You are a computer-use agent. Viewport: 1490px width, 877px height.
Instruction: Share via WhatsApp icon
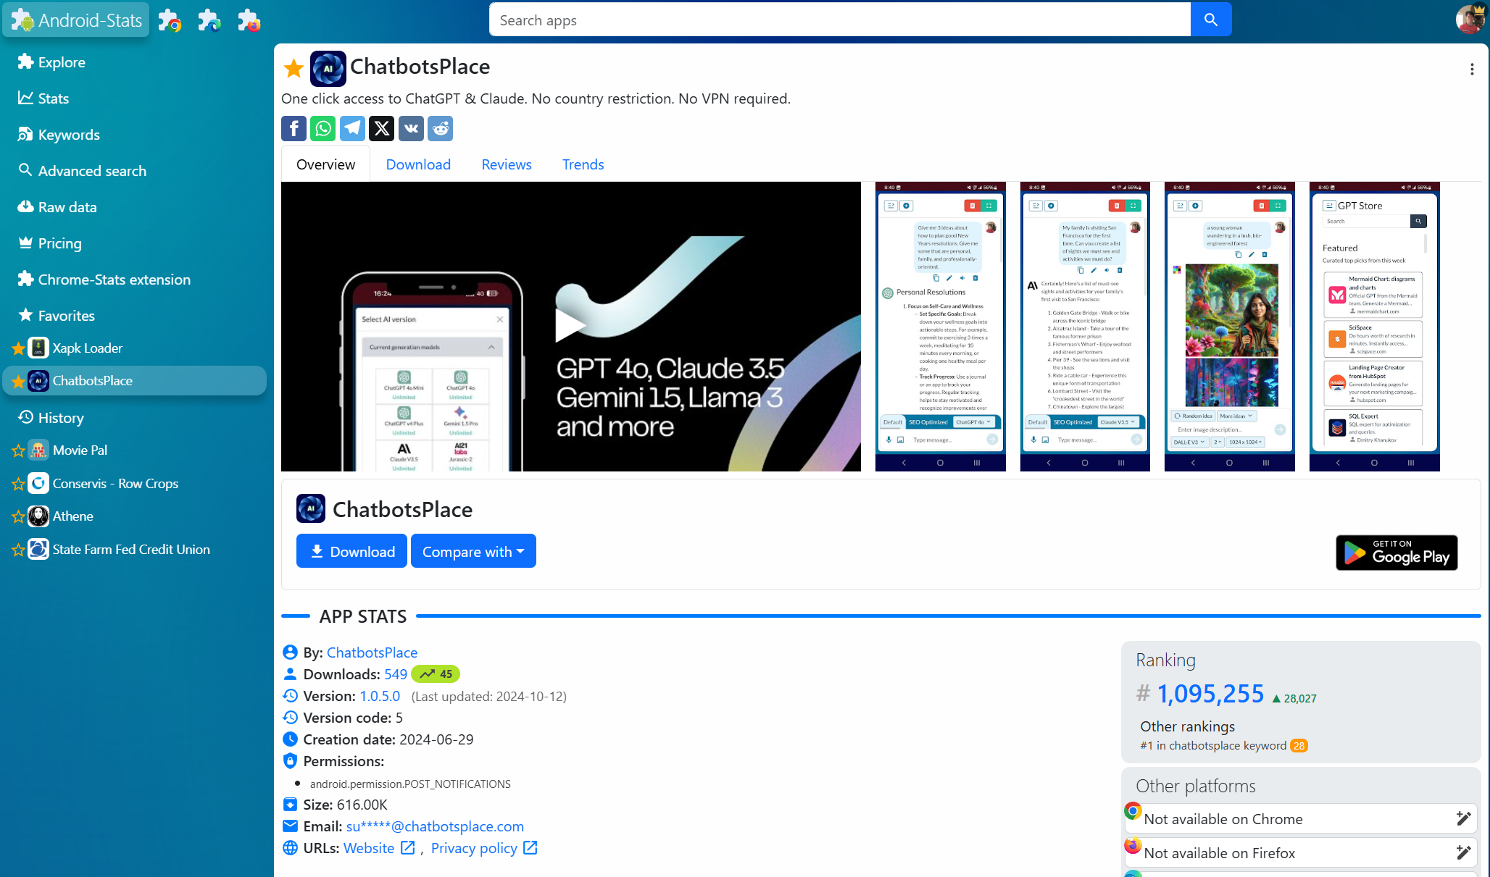(323, 129)
